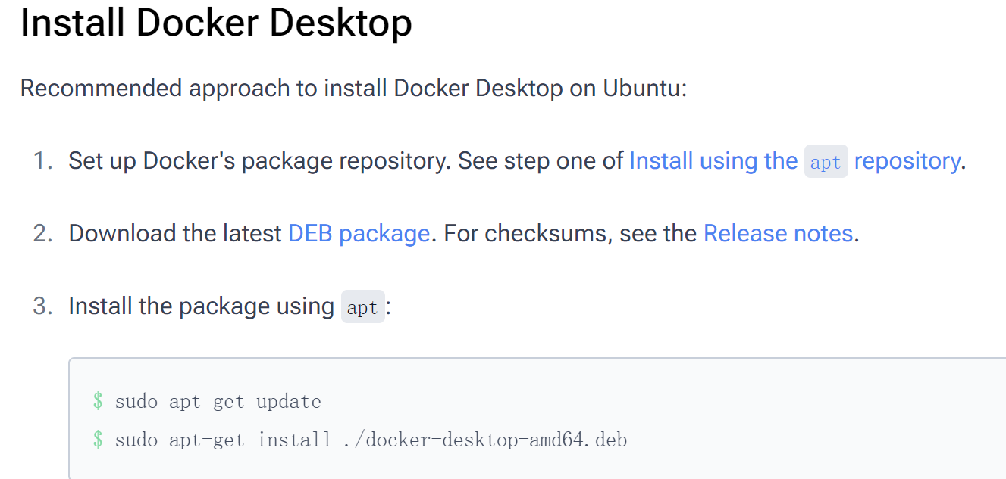Click list number 1 marker

click(x=42, y=161)
